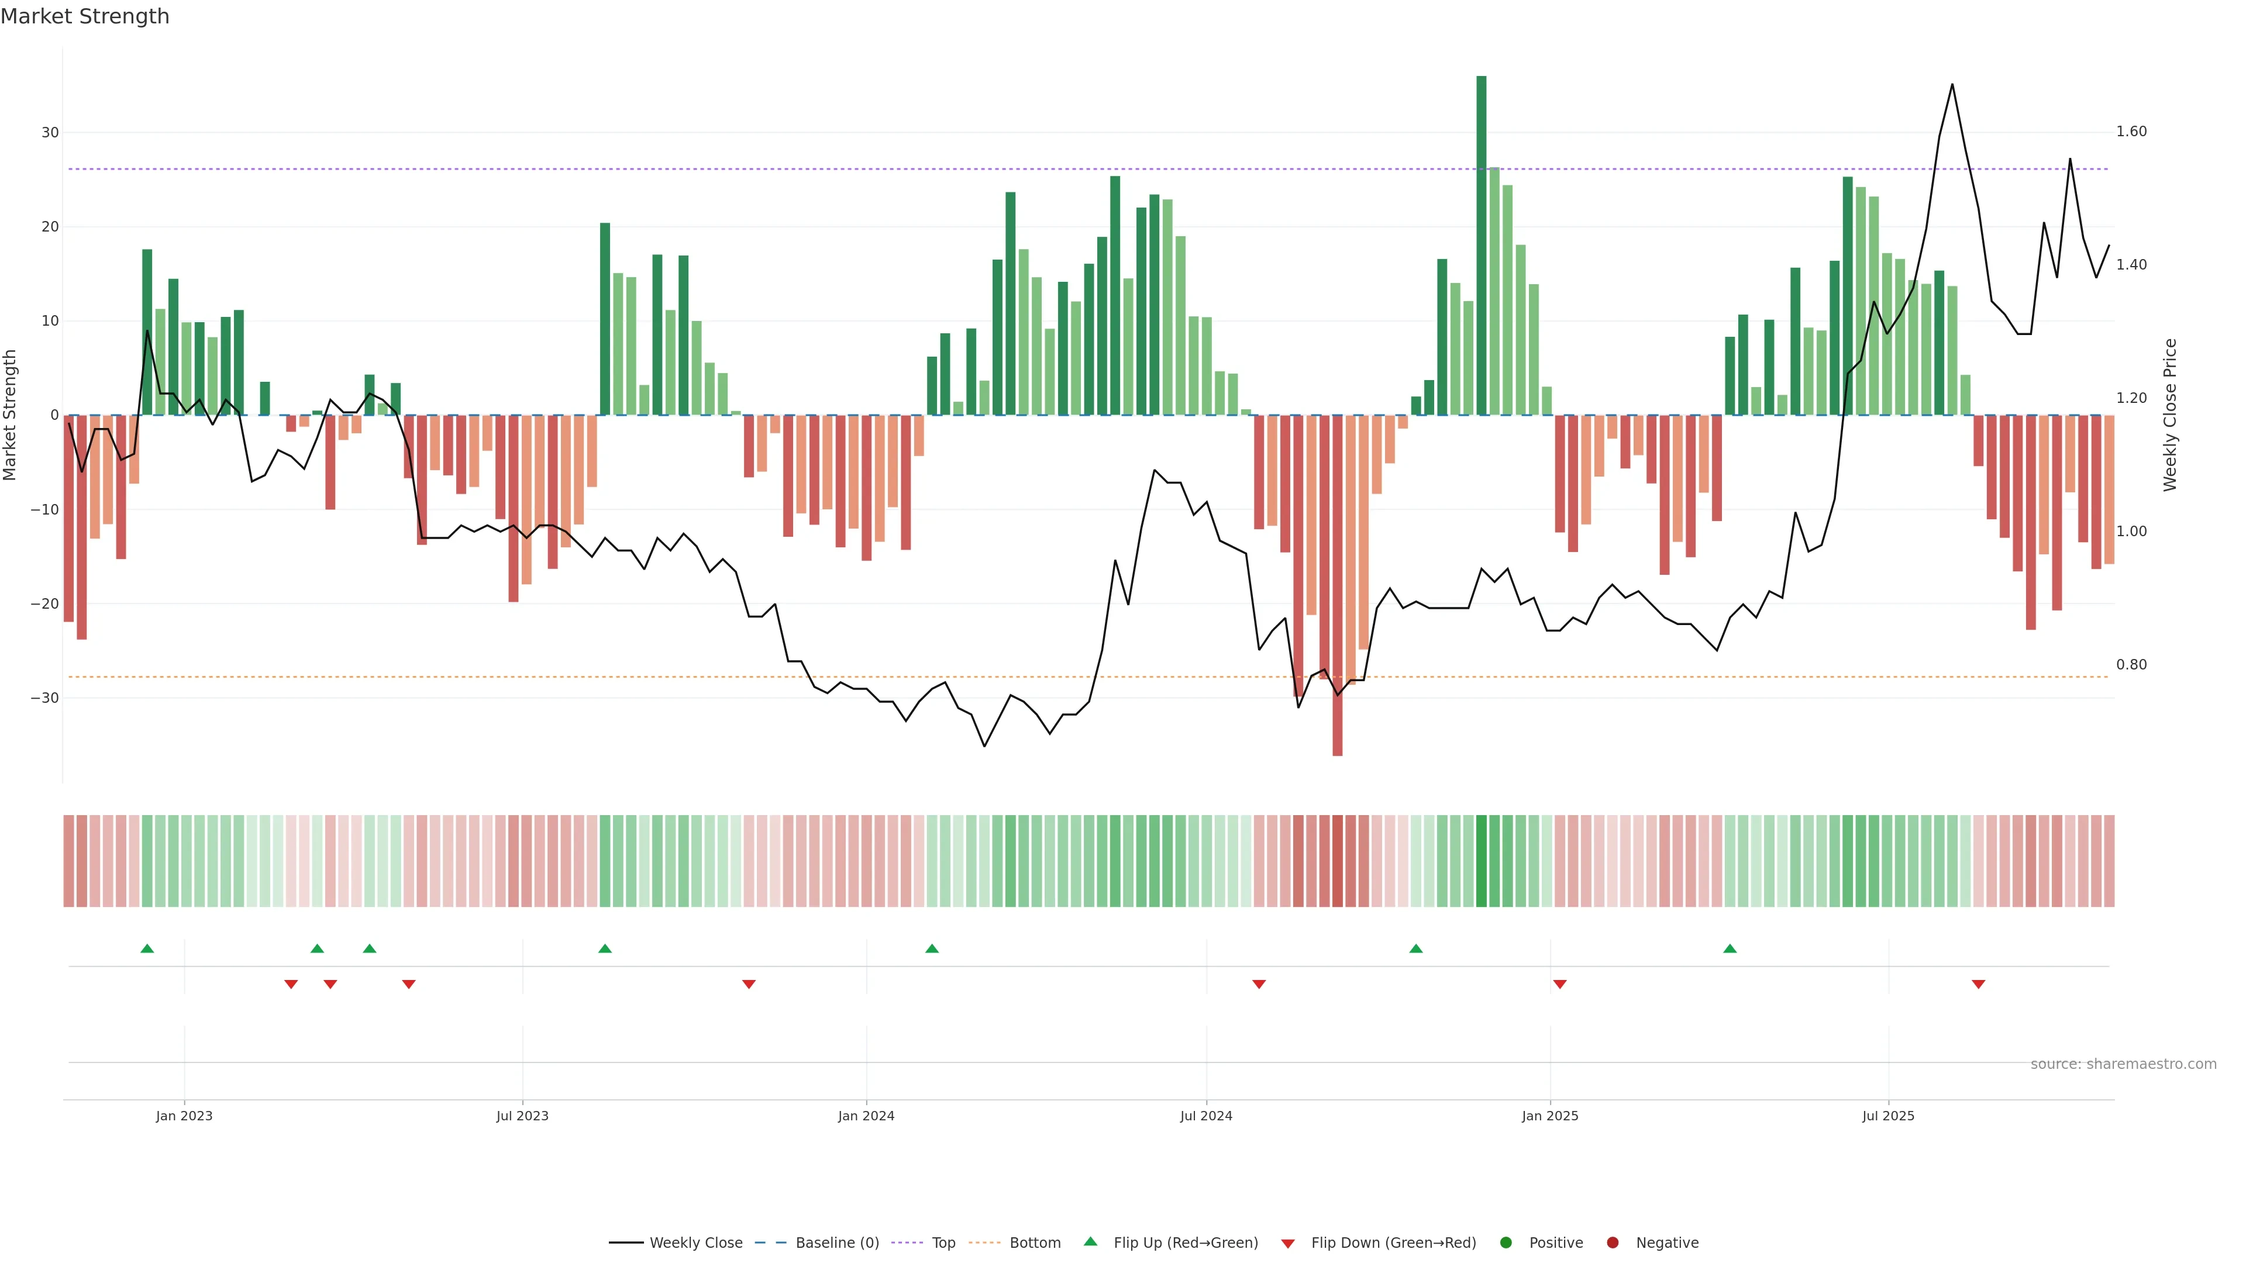
Task: Click the leftmost green Flip Up triangle marker
Action: tap(147, 948)
